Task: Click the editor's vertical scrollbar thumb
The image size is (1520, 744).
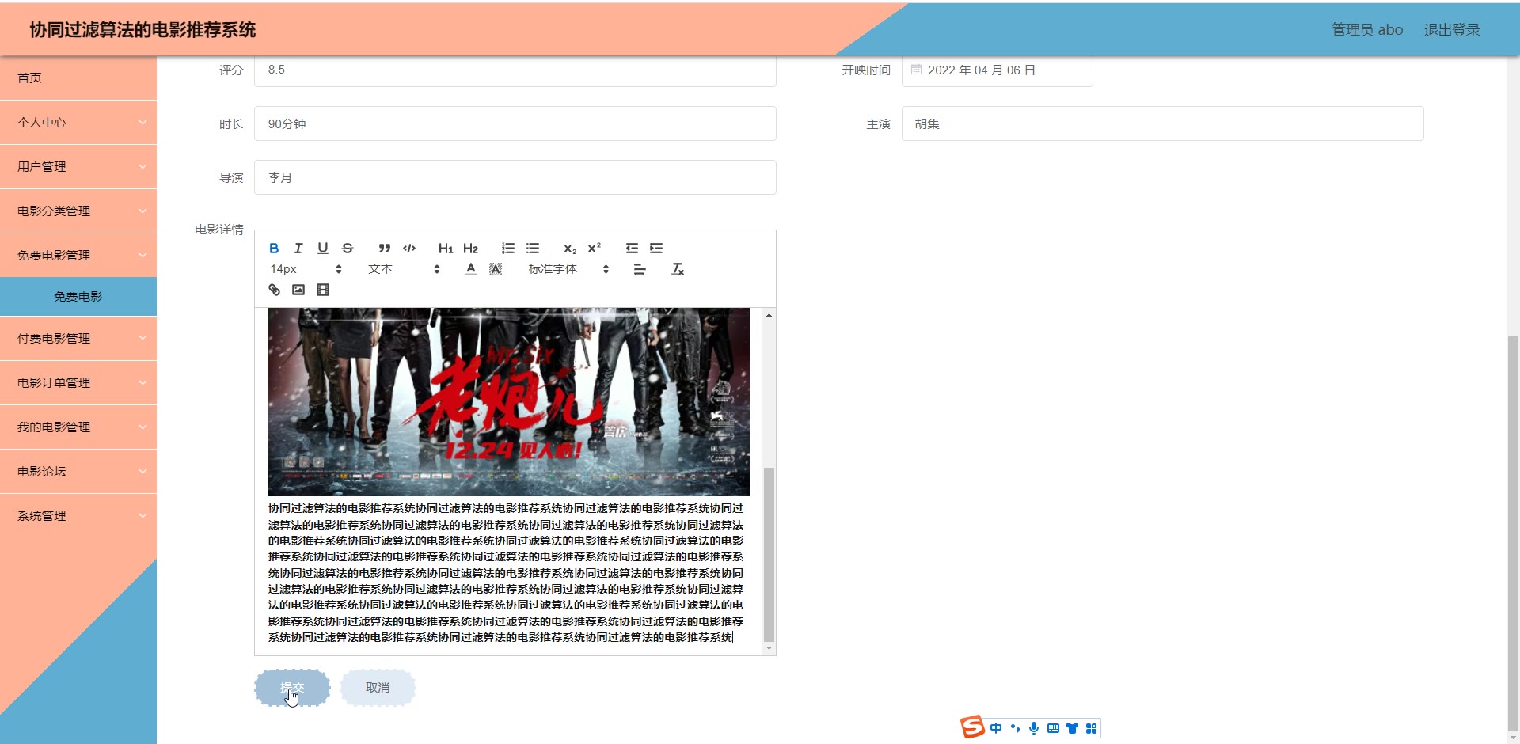Action: coord(769,554)
